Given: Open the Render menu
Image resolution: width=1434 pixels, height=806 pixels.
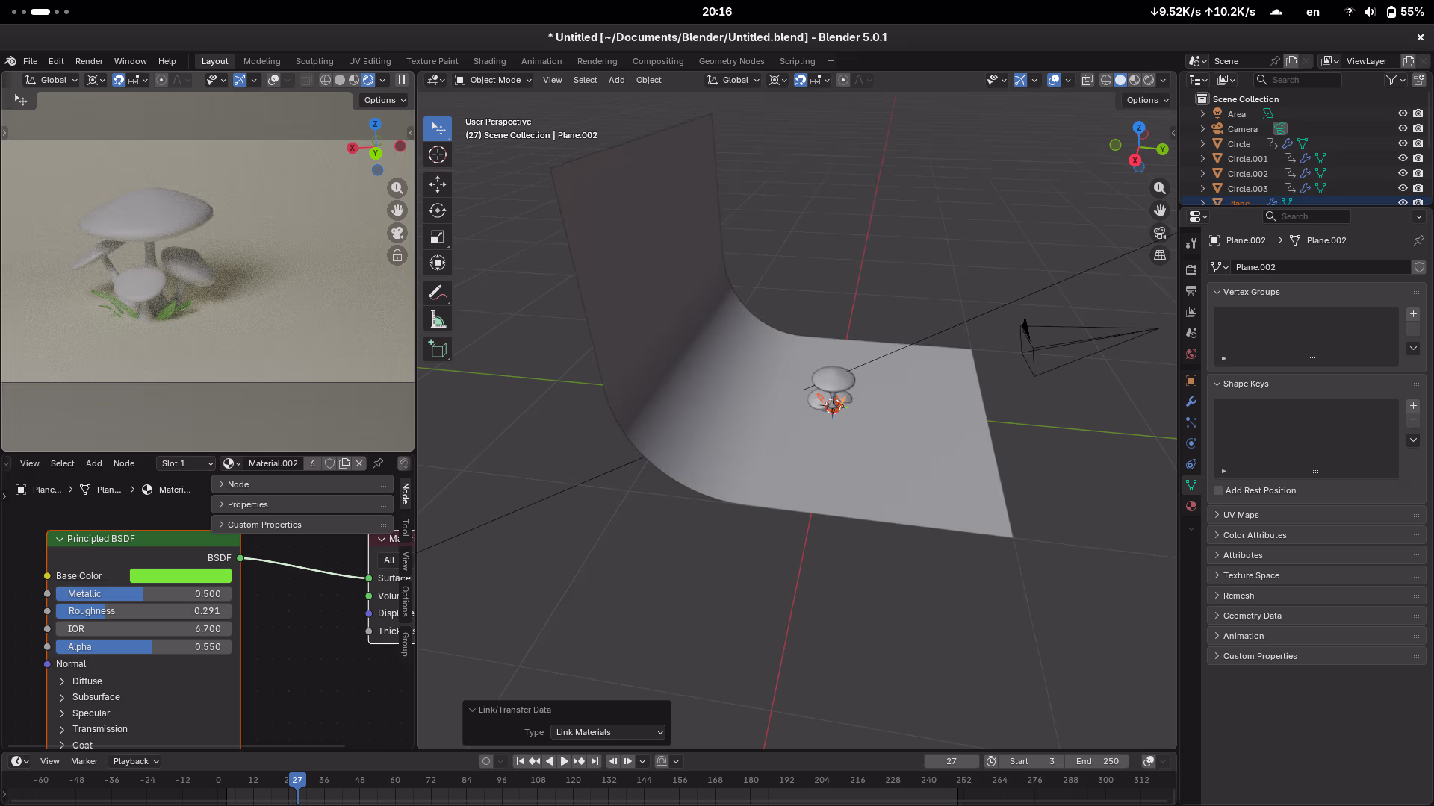Looking at the screenshot, I should (x=89, y=61).
